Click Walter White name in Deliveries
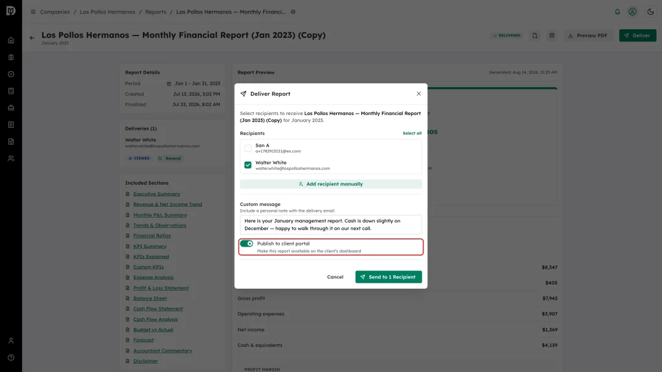 tap(140, 140)
